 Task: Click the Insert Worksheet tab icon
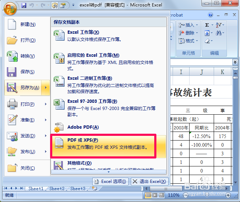tap(94, 189)
